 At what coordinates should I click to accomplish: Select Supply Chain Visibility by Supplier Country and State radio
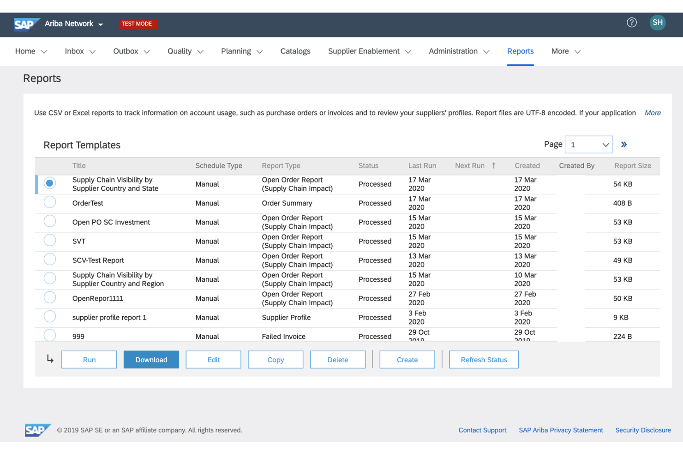[x=50, y=183]
